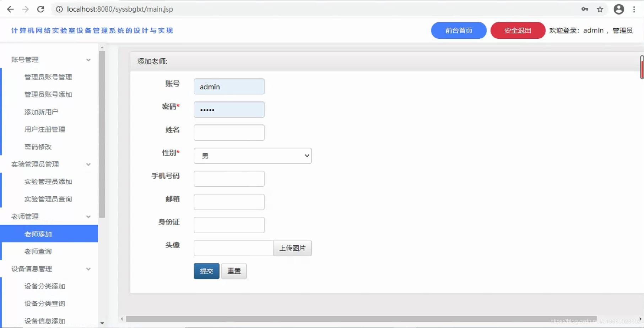
Task: Open 管理员账号管理 in the sidebar
Action: click(48, 77)
